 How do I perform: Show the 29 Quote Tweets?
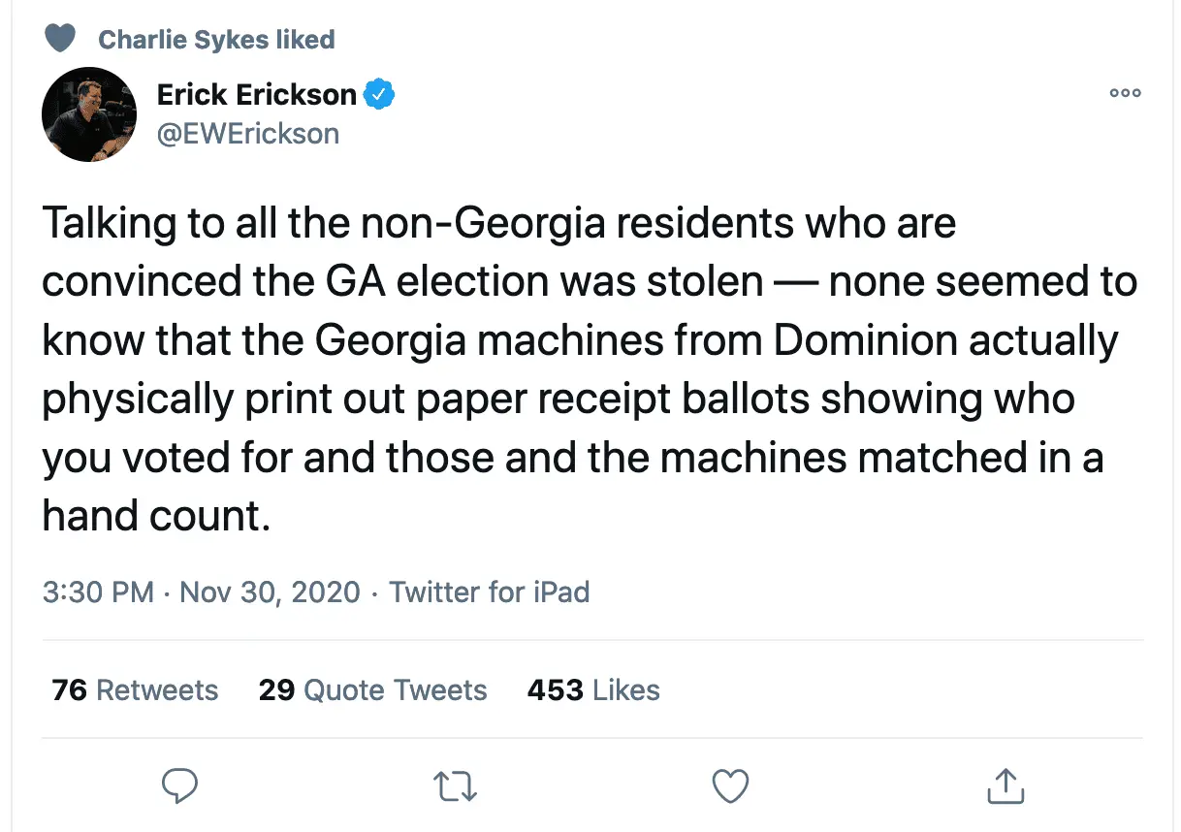(x=372, y=690)
